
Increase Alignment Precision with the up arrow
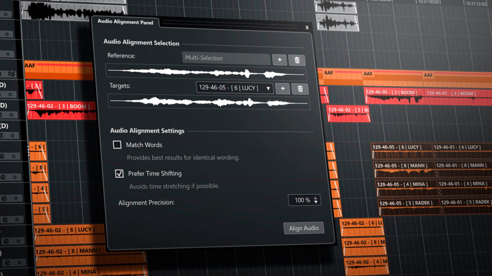[x=316, y=197]
